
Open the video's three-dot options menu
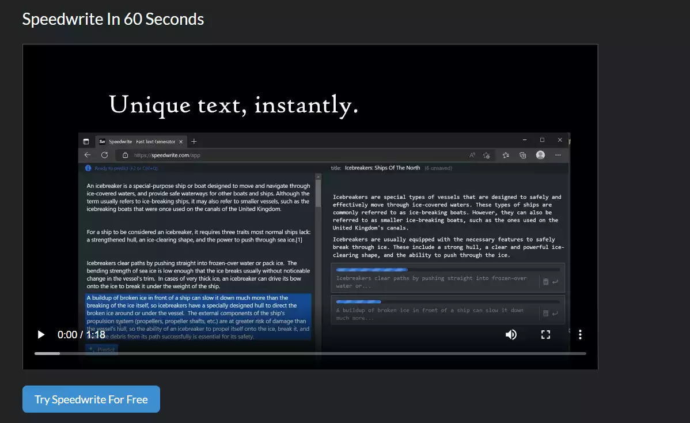(580, 334)
